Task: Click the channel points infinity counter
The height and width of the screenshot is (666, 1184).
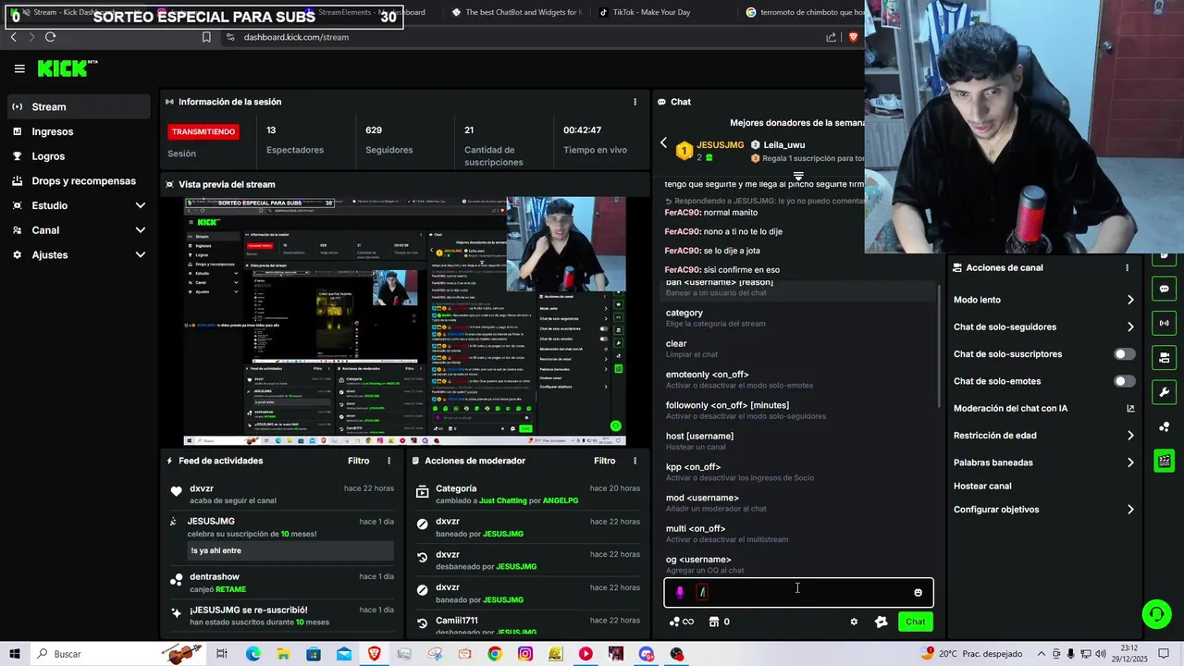Action: (682, 622)
